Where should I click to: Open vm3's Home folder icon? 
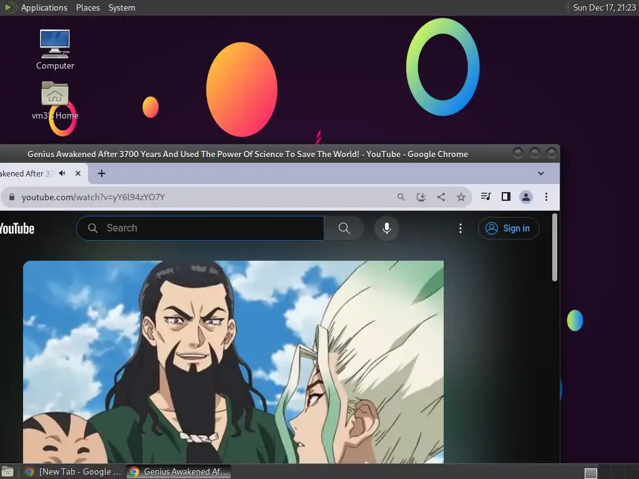coord(55,100)
